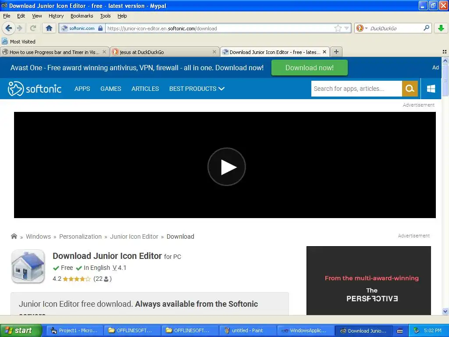Open the Help menu

point(122,16)
